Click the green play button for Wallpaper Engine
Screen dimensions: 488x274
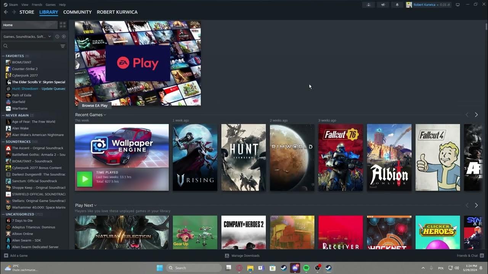(85, 179)
